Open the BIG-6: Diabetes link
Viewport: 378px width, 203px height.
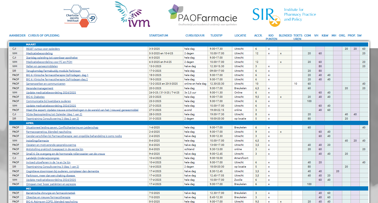click(x=35, y=97)
